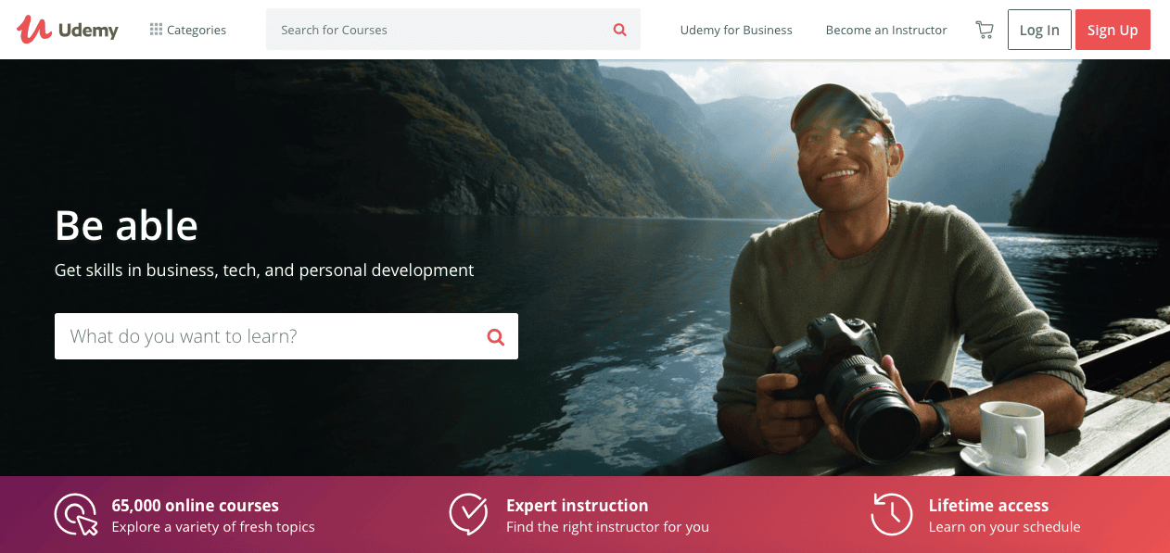Click the Log In button
1170x553 pixels.
1039,30
